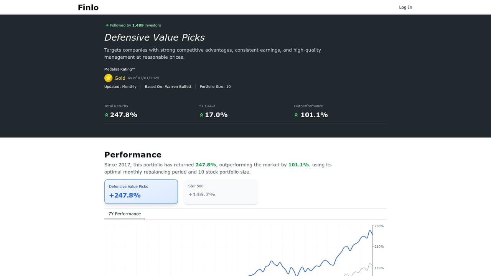The image size is (491, 276).
Task: Click the Performance section heading
Action: (x=133, y=155)
